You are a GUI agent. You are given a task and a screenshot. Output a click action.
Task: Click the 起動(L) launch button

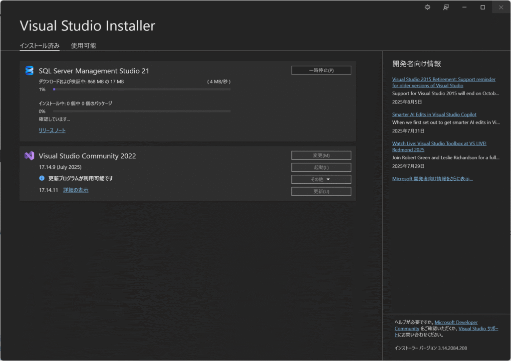coord(321,167)
